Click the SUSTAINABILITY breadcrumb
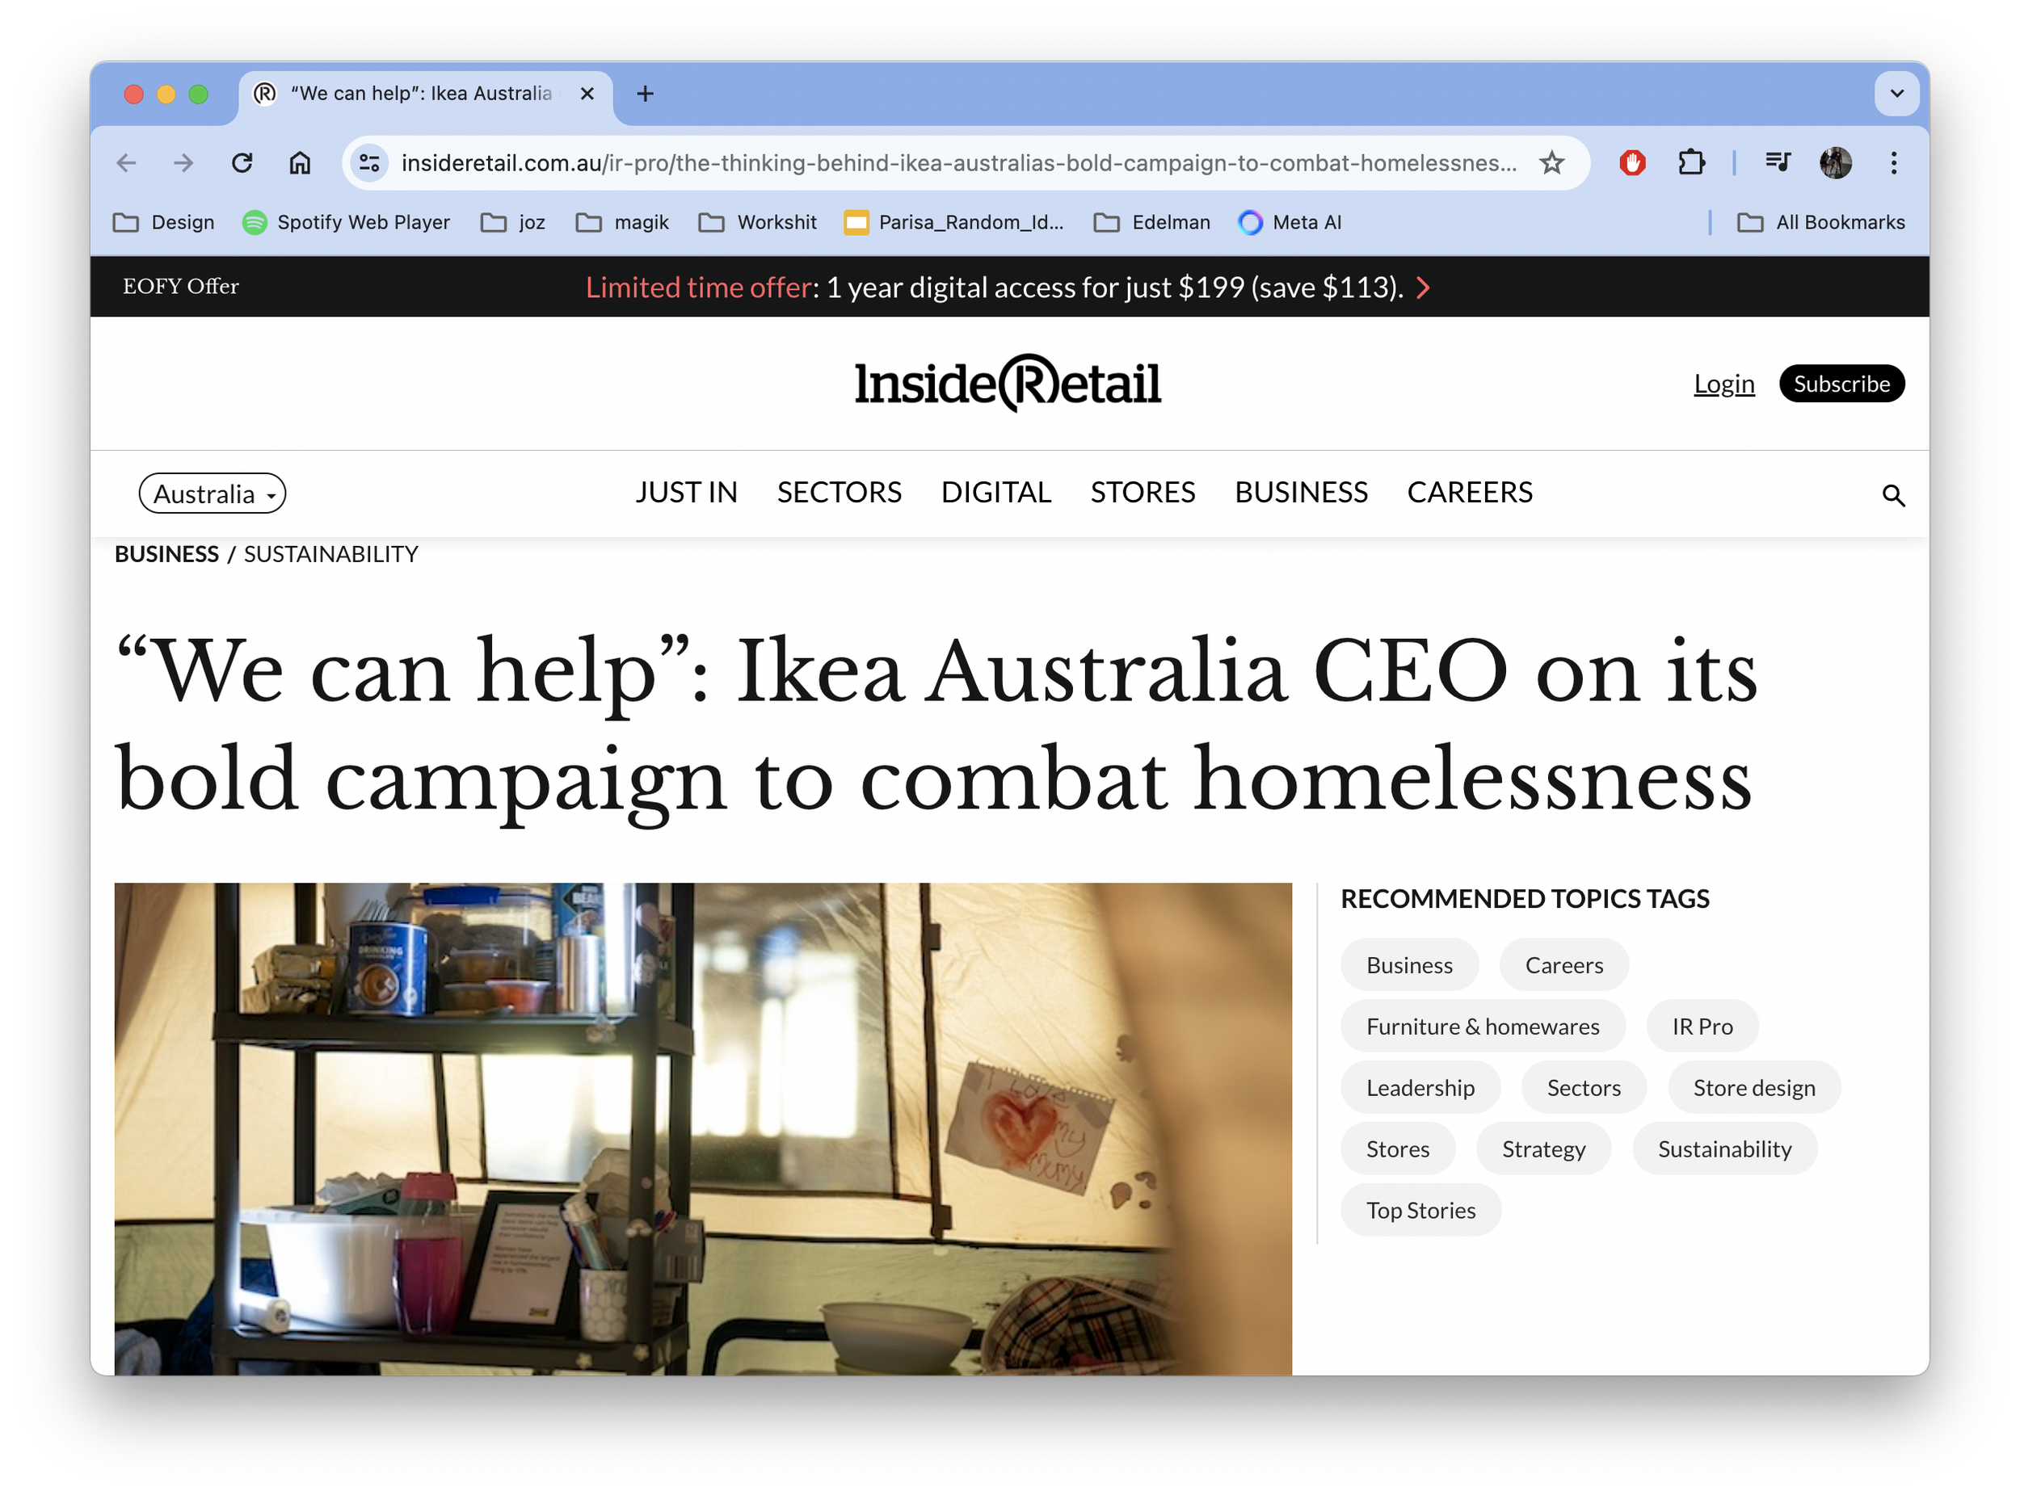 [331, 555]
